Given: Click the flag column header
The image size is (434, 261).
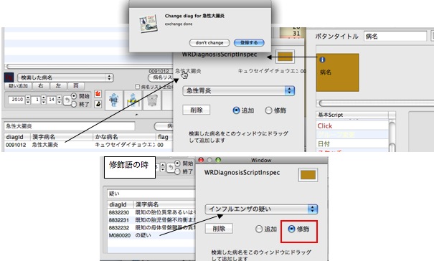Looking at the screenshot, I should (164, 137).
